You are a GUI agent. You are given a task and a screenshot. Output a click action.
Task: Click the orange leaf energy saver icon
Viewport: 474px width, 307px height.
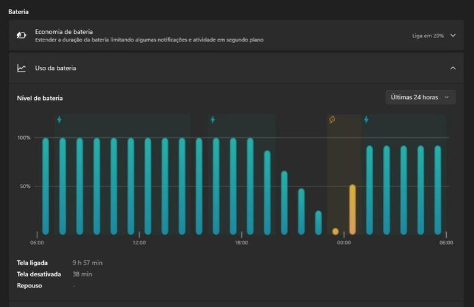click(332, 119)
